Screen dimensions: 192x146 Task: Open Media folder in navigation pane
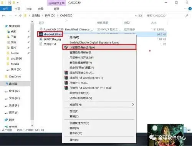tap(15, 64)
